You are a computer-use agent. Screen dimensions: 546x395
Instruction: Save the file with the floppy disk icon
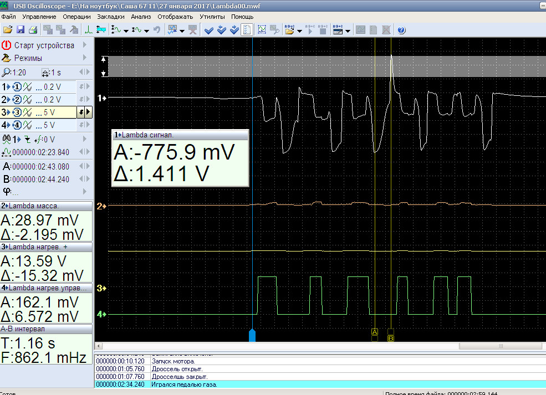pos(20,30)
